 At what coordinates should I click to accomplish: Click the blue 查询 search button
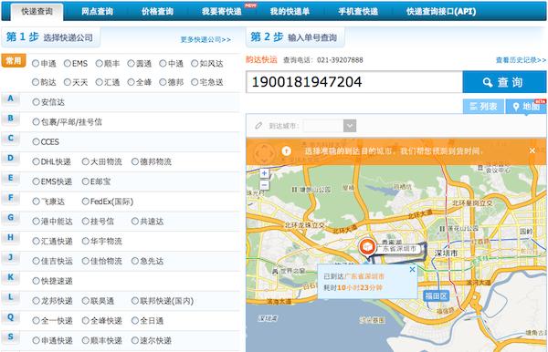(x=504, y=82)
